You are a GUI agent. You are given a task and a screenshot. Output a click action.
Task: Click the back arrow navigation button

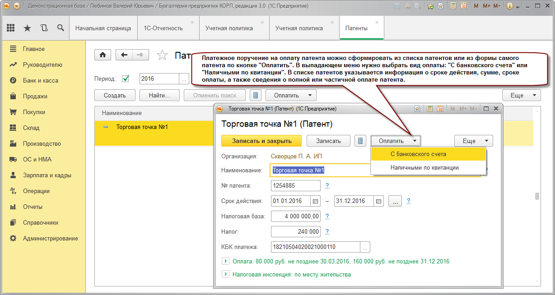click(x=124, y=55)
